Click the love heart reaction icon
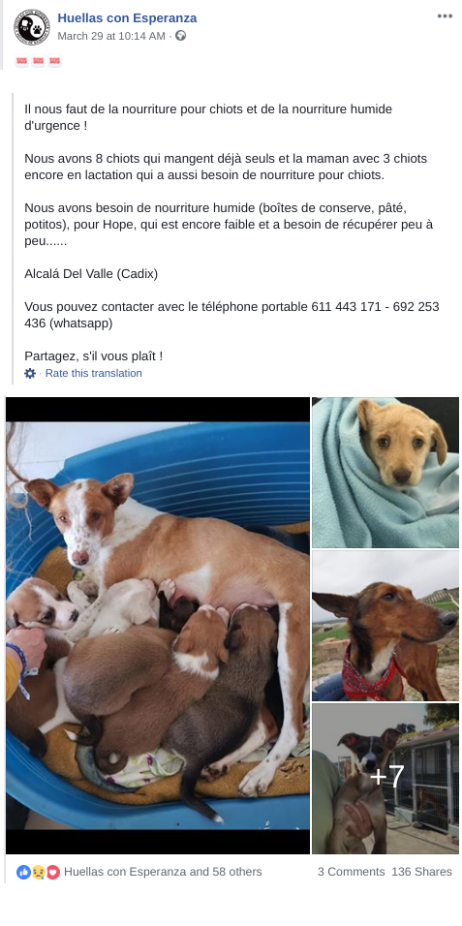 click(53, 872)
